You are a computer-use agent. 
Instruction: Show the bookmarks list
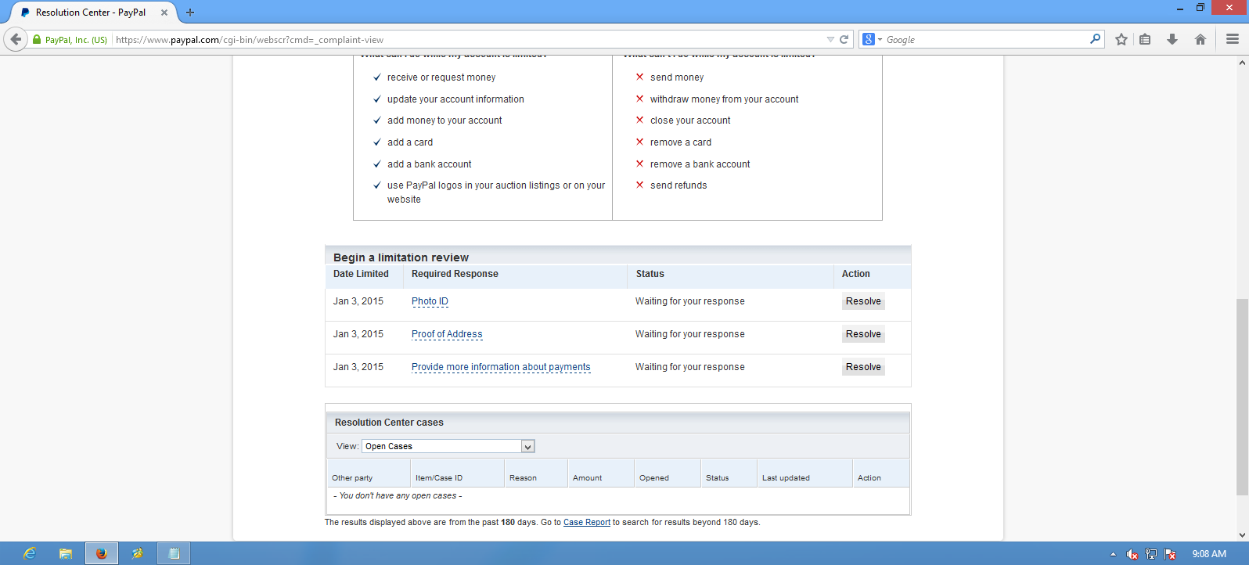tap(1145, 39)
